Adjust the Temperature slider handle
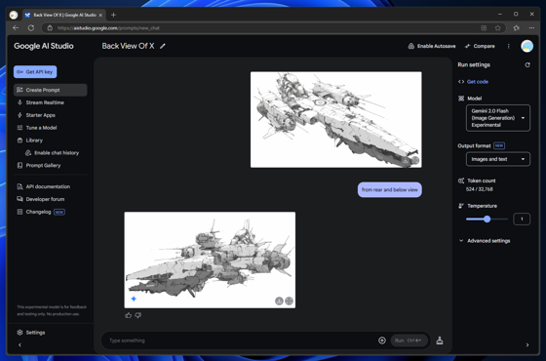 pos(487,219)
